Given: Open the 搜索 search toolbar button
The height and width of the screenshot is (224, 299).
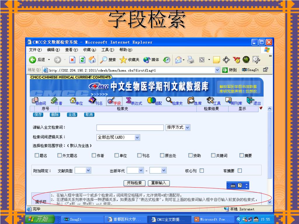Looking at the screenshot, I should coord(108,60).
